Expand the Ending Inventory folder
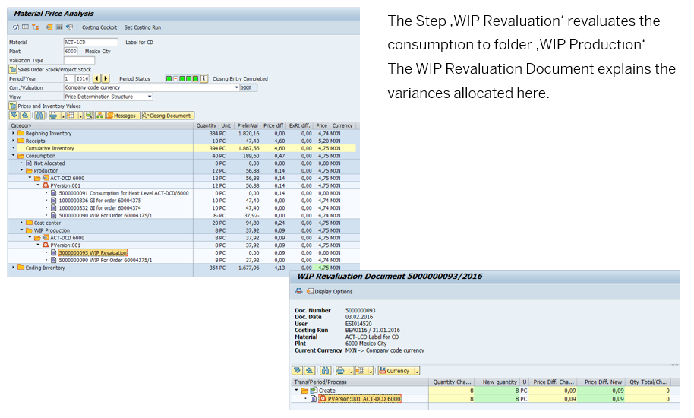The width and height of the screenshot is (694, 418). tap(13, 268)
